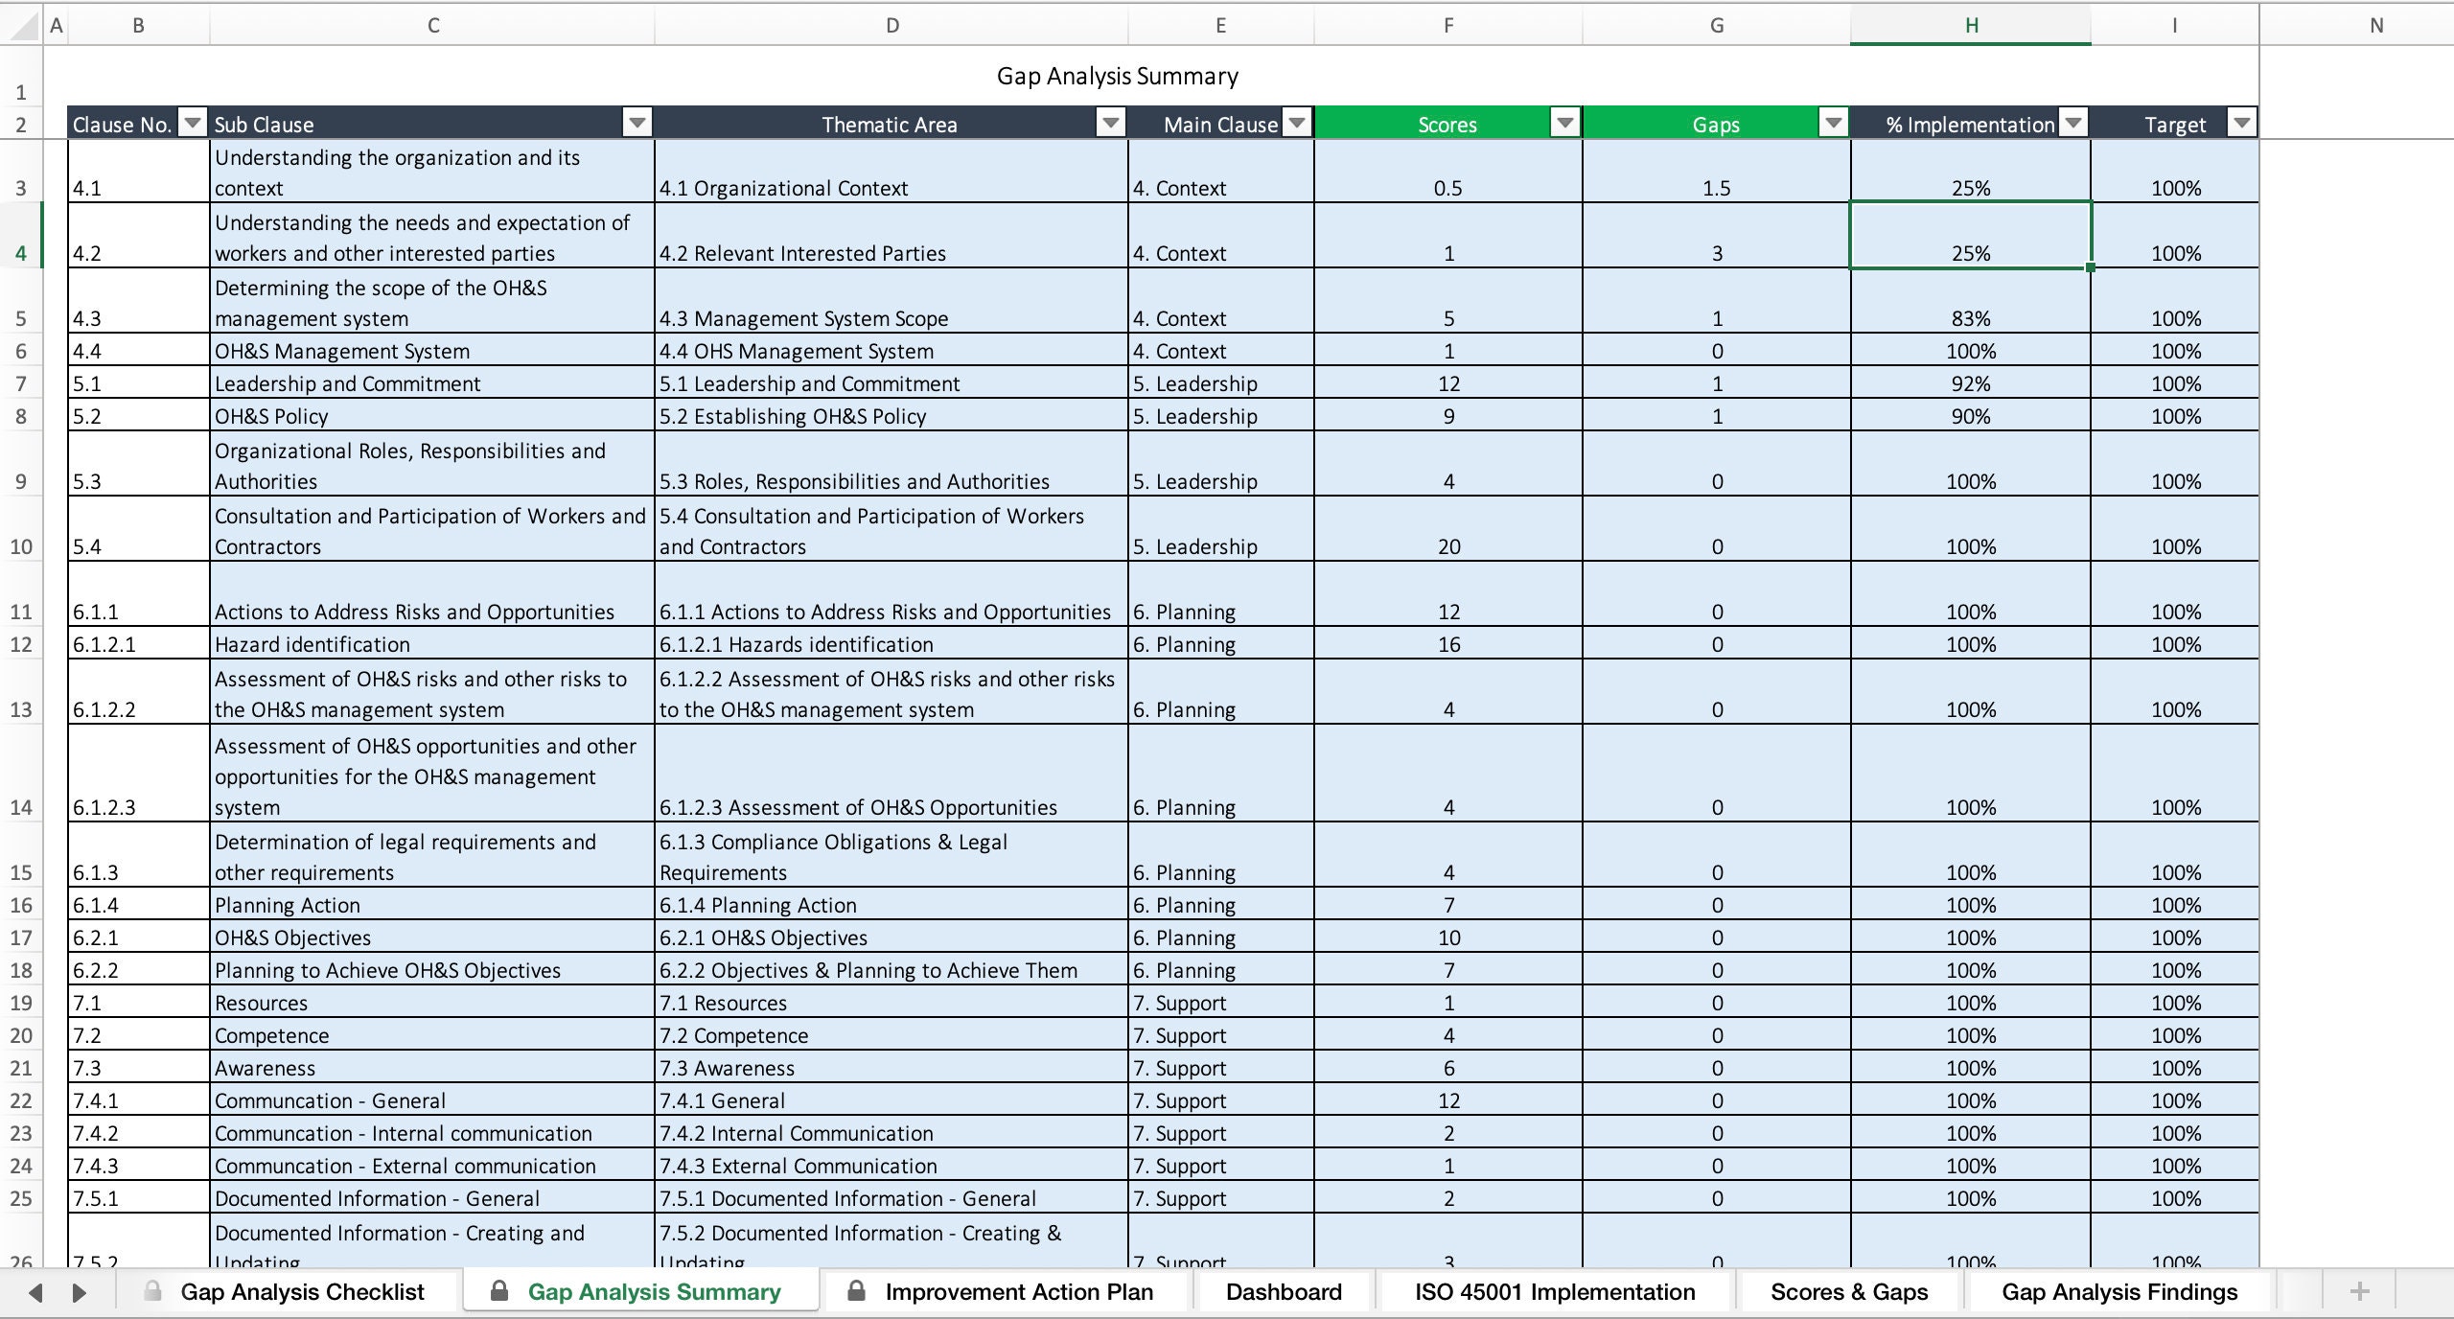Open the Gaps filter dropdown
2454x1319 pixels.
pyautogui.click(x=1832, y=124)
